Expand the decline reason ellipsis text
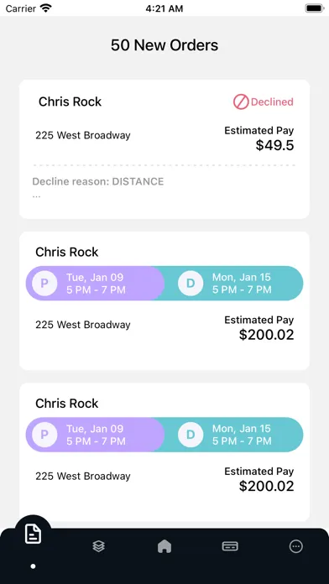Viewport: 329px width, 584px height. click(x=36, y=196)
